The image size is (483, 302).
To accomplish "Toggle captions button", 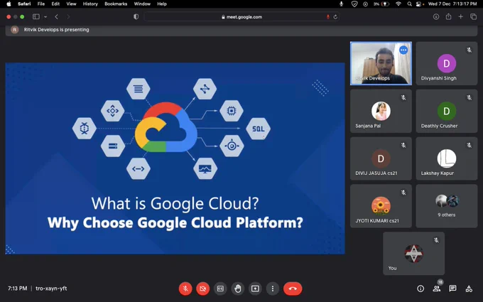I will click(x=220, y=288).
